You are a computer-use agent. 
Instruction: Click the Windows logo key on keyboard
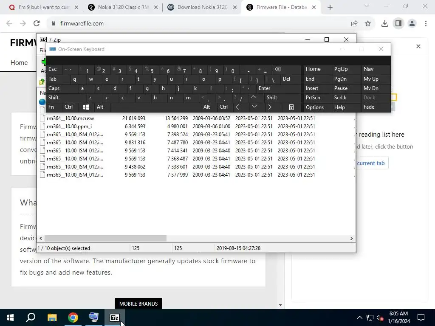pos(86,107)
